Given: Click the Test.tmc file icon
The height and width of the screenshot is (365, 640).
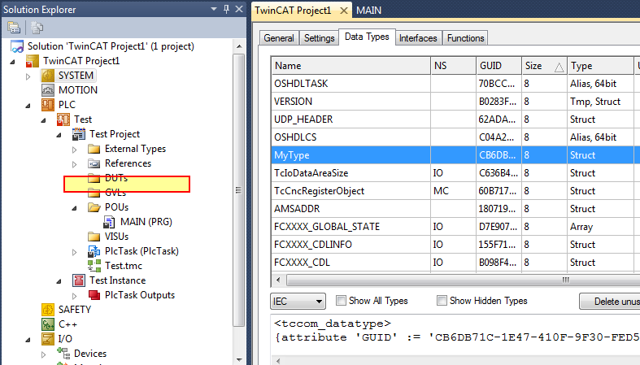Looking at the screenshot, I should (94, 266).
